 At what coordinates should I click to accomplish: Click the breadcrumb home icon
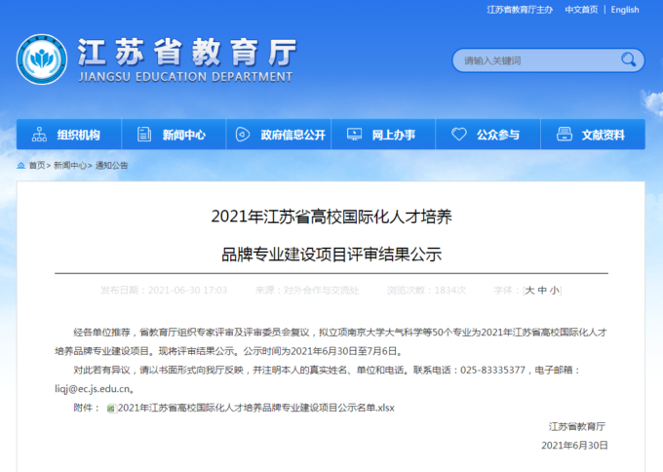click(21, 166)
